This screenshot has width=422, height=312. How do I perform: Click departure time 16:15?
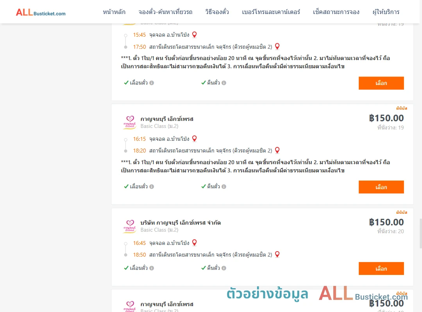point(139,139)
